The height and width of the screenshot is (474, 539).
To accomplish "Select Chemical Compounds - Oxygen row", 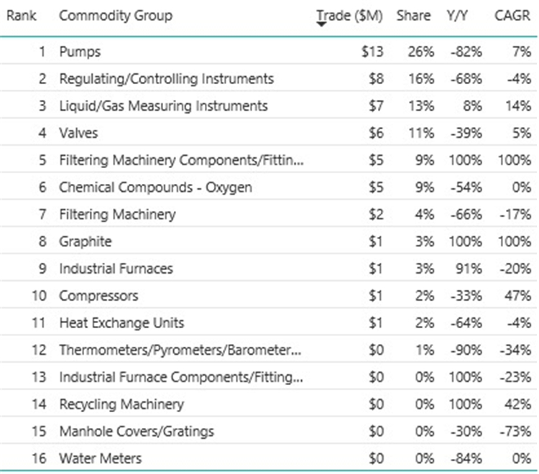I will click(269, 187).
